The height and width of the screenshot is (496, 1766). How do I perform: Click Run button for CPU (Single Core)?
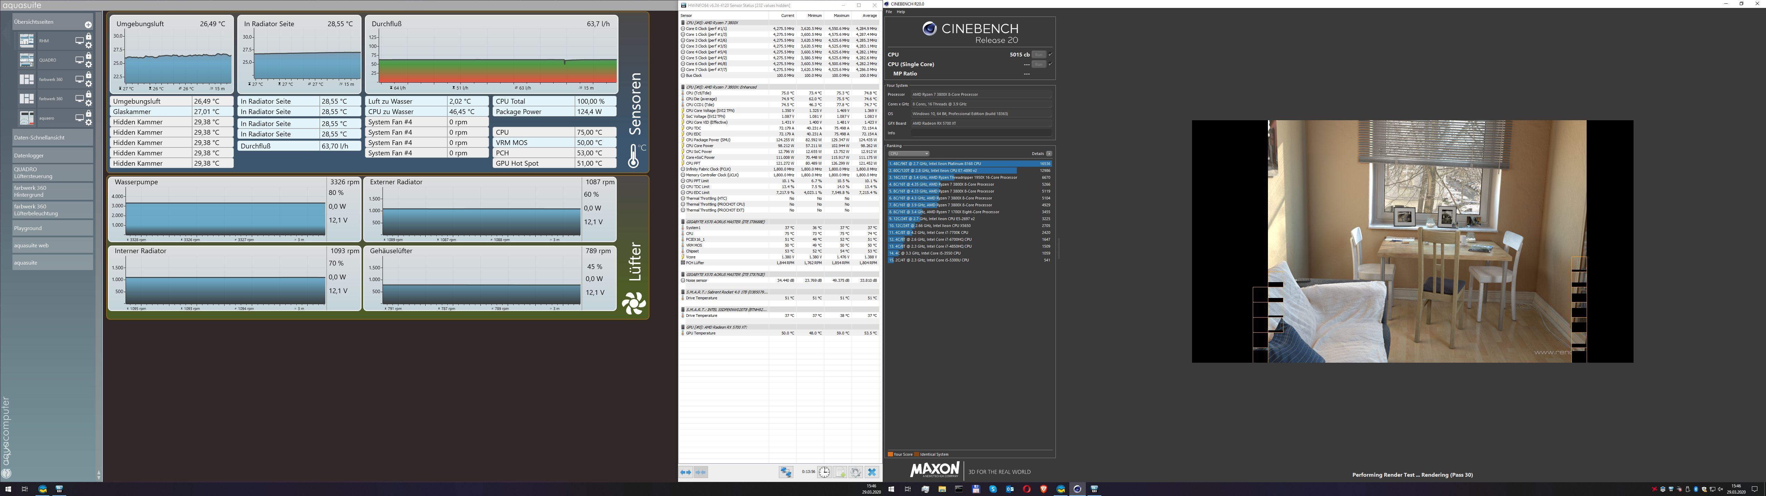pyautogui.click(x=1039, y=64)
